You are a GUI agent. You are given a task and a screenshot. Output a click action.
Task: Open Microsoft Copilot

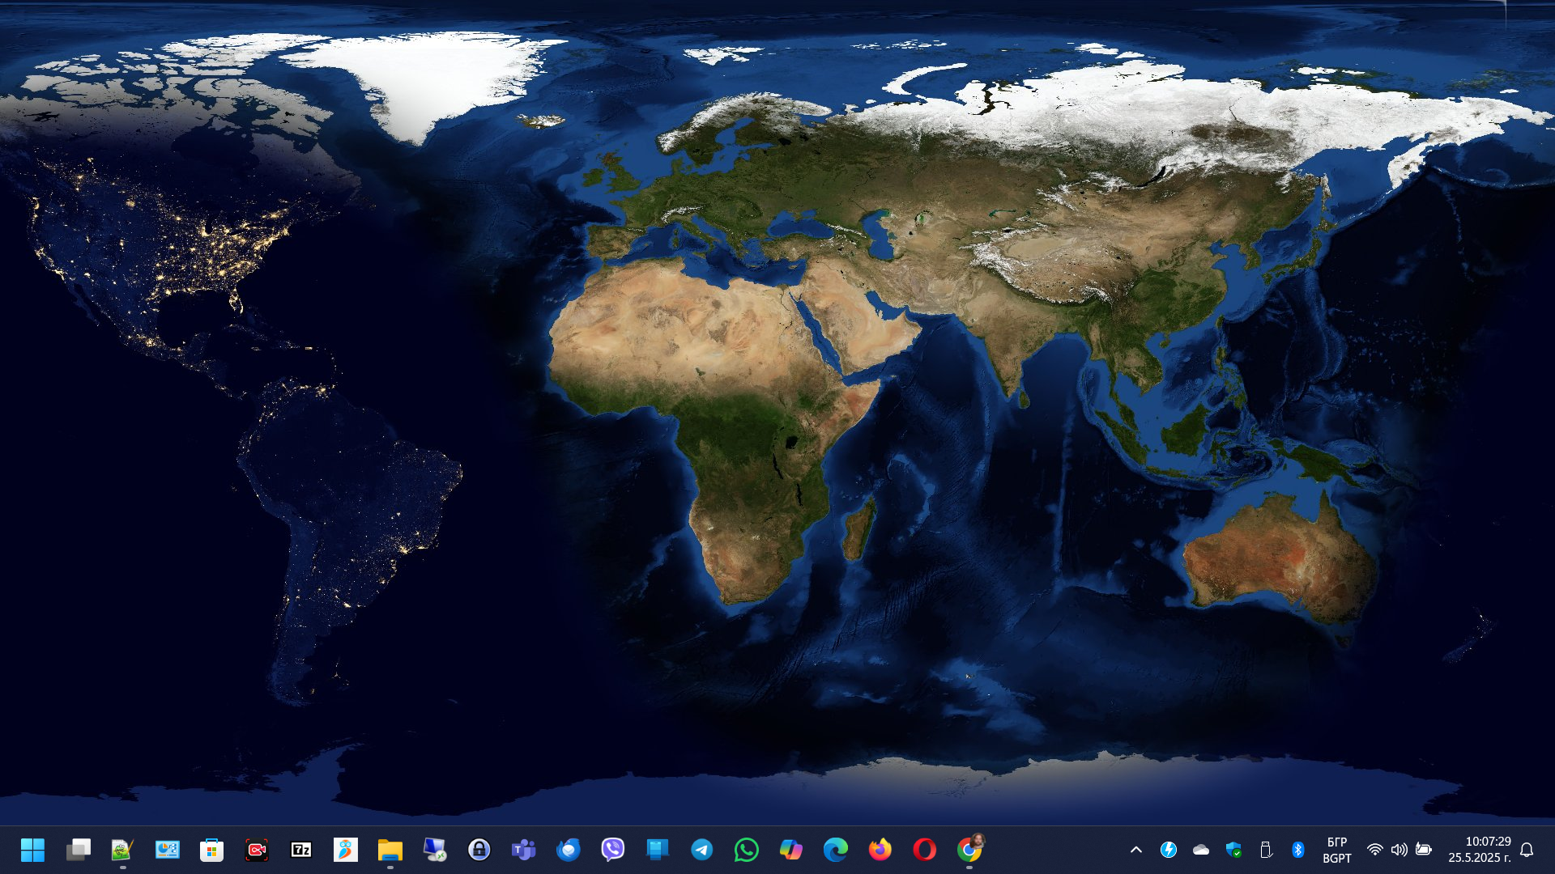[x=790, y=850]
